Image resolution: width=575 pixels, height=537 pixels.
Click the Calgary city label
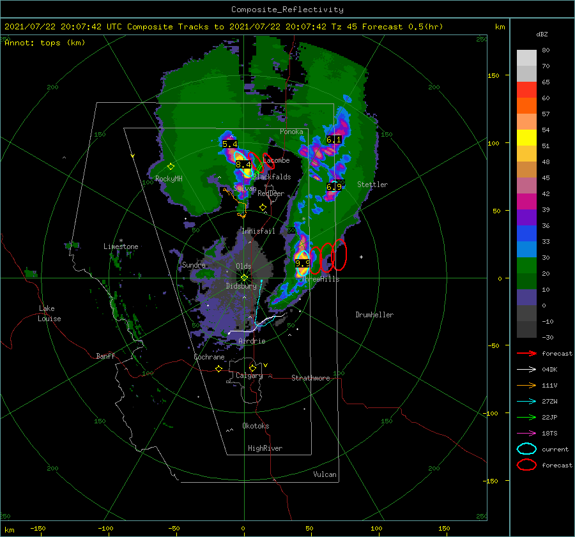click(249, 375)
